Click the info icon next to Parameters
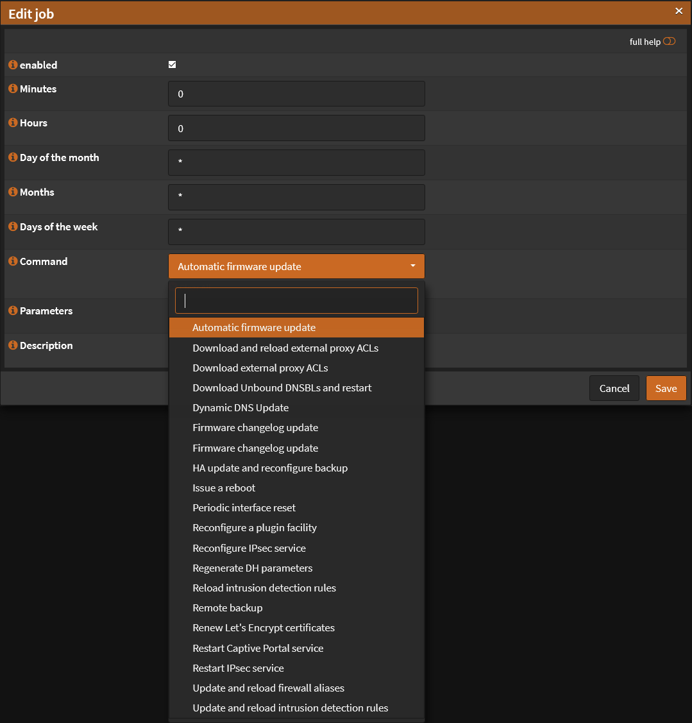 13,311
